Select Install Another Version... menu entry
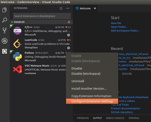 (x=92, y=89)
